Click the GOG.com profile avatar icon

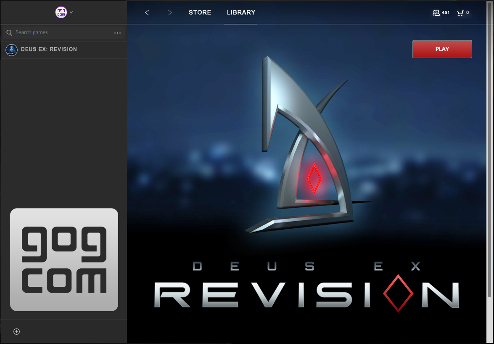click(61, 12)
